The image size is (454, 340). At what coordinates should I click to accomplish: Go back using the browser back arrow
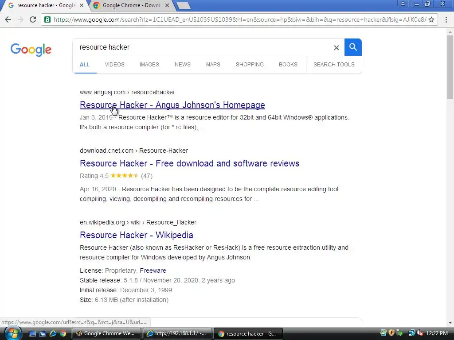click(x=8, y=19)
